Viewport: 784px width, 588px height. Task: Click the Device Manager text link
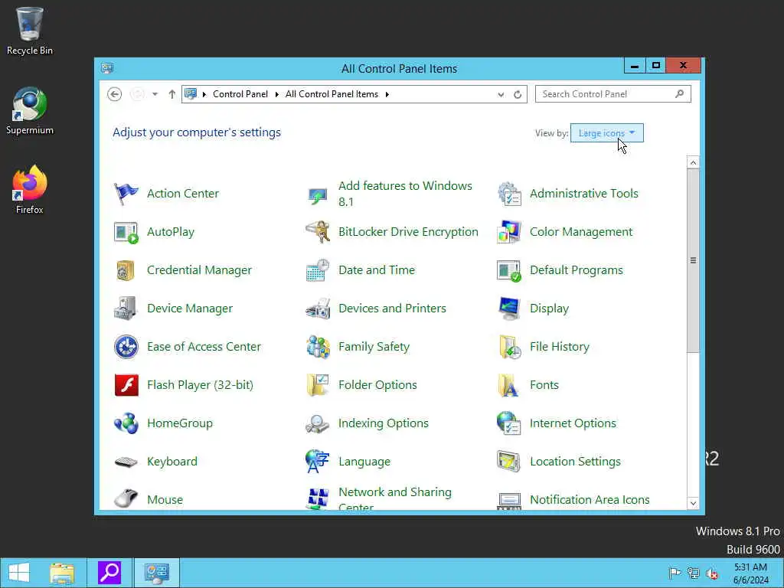190,309
